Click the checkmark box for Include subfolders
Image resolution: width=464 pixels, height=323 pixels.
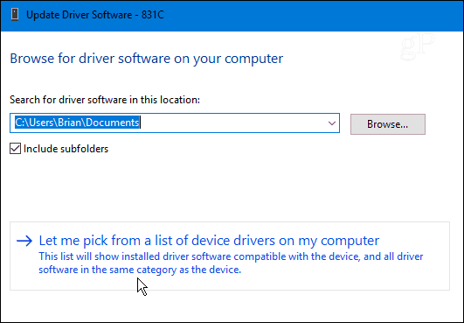pos(15,149)
